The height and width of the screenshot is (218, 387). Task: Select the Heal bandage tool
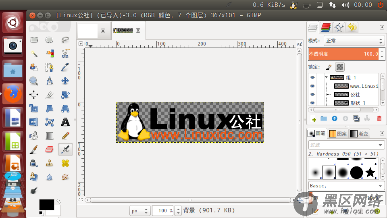click(x=65, y=163)
